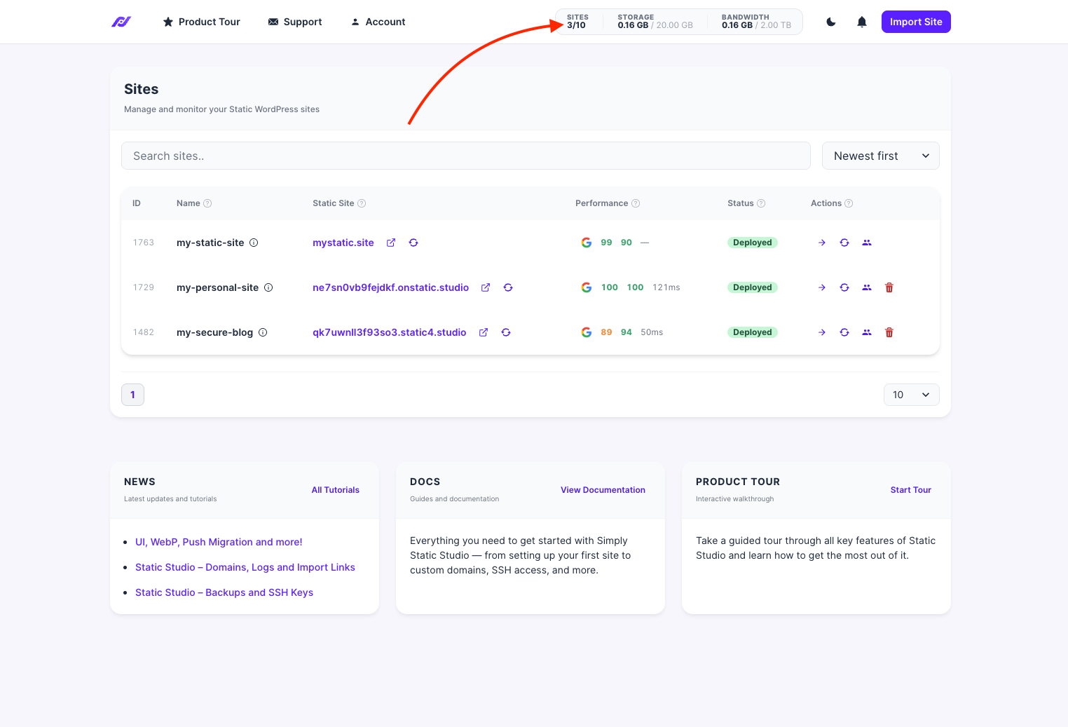Refresh icon next to ne7sn0vb9fejdkf.onstatic.studio
This screenshot has width=1068, height=727.
click(x=508, y=287)
